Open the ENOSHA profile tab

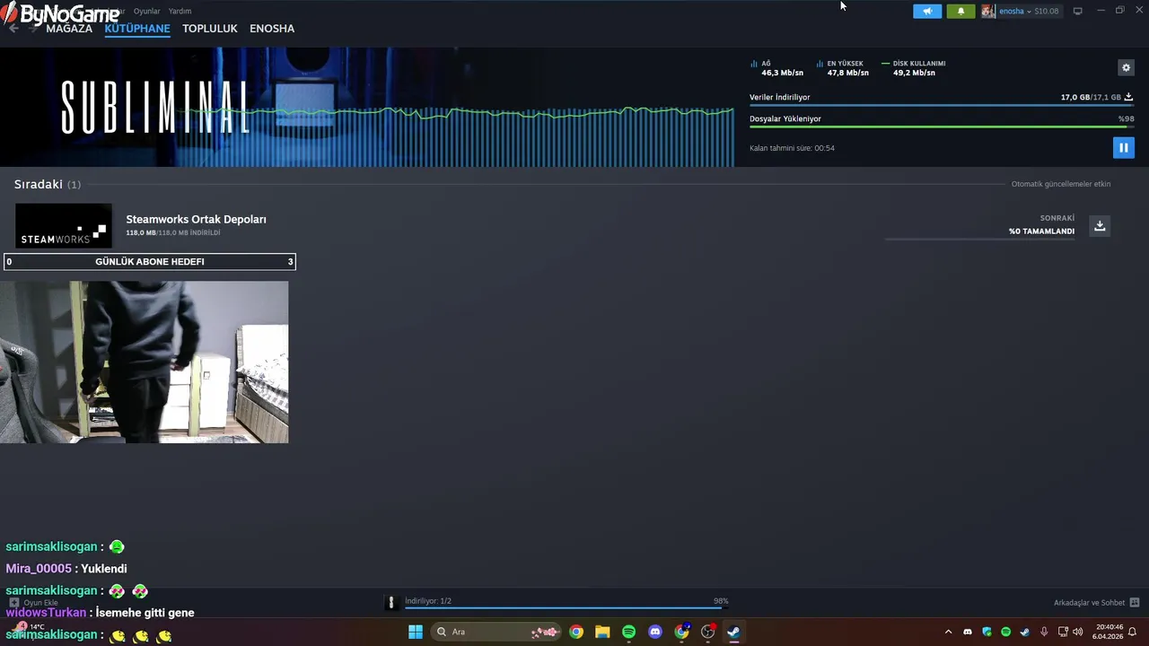point(272,29)
